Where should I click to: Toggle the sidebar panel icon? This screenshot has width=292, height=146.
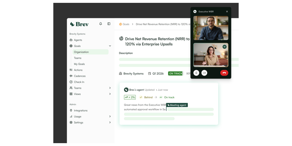[109, 24]
